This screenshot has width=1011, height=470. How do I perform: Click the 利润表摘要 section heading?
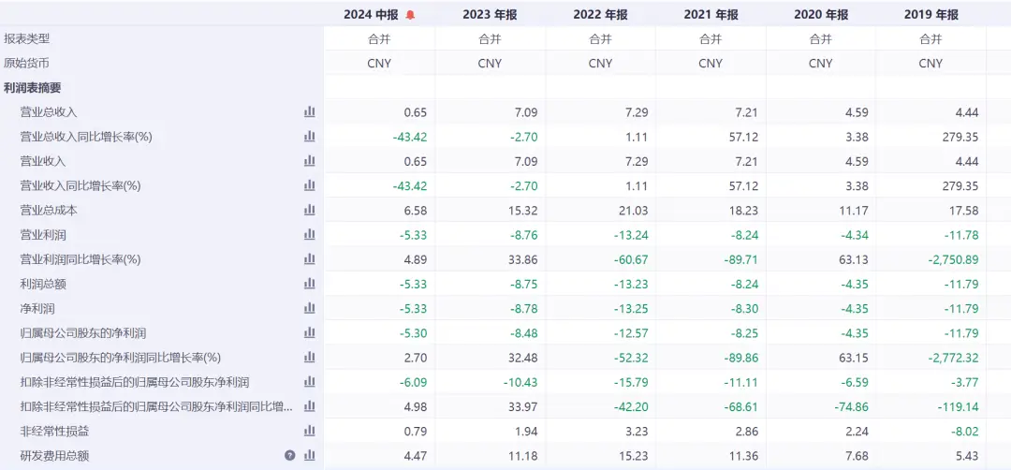(33, 88)
